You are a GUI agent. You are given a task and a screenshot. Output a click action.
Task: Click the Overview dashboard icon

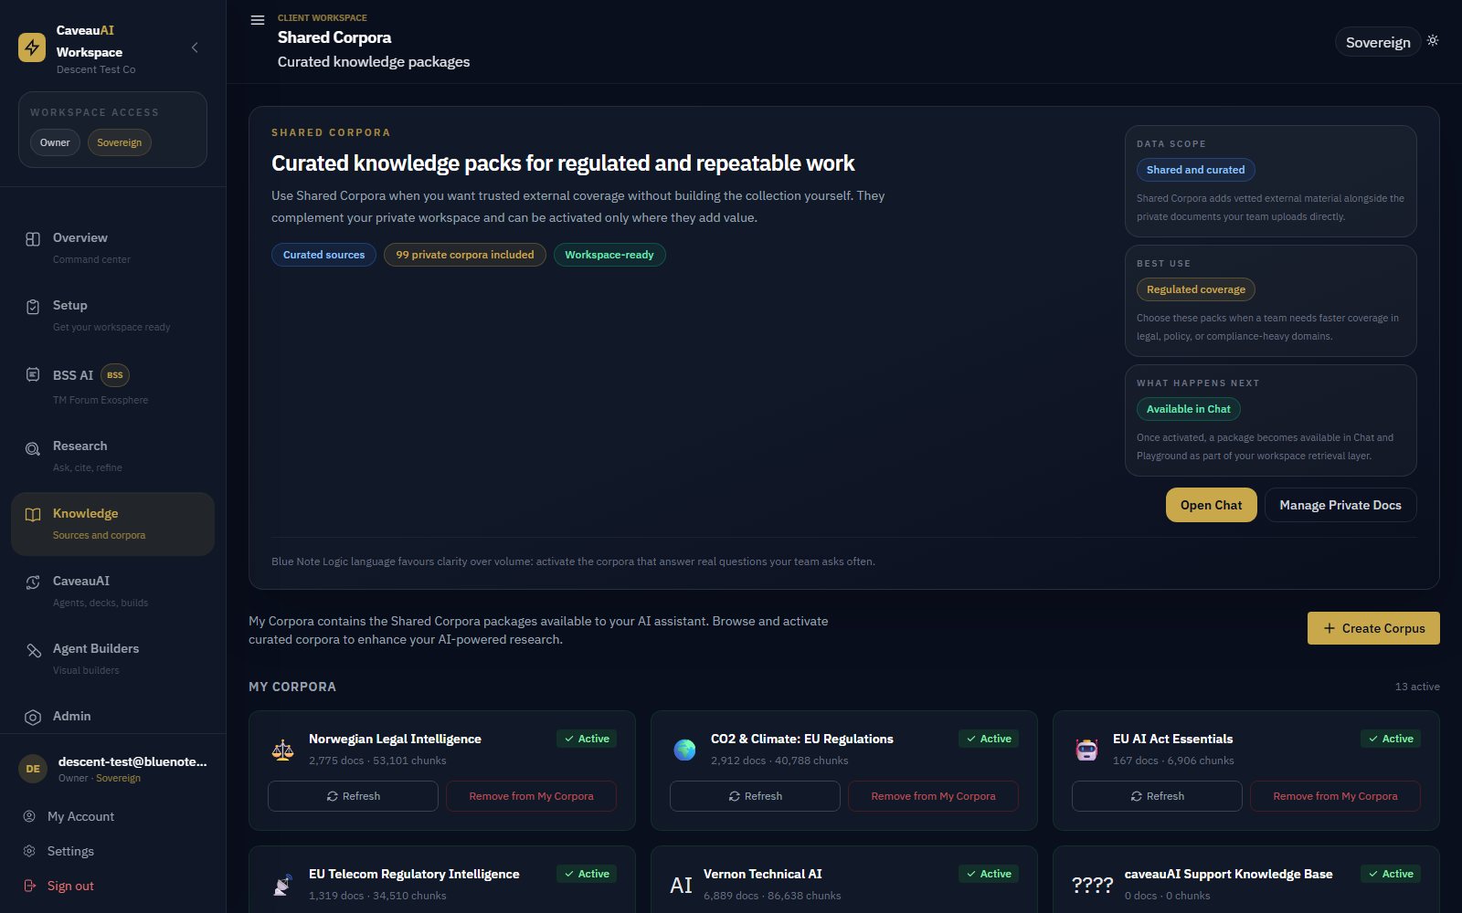[33, 239]
